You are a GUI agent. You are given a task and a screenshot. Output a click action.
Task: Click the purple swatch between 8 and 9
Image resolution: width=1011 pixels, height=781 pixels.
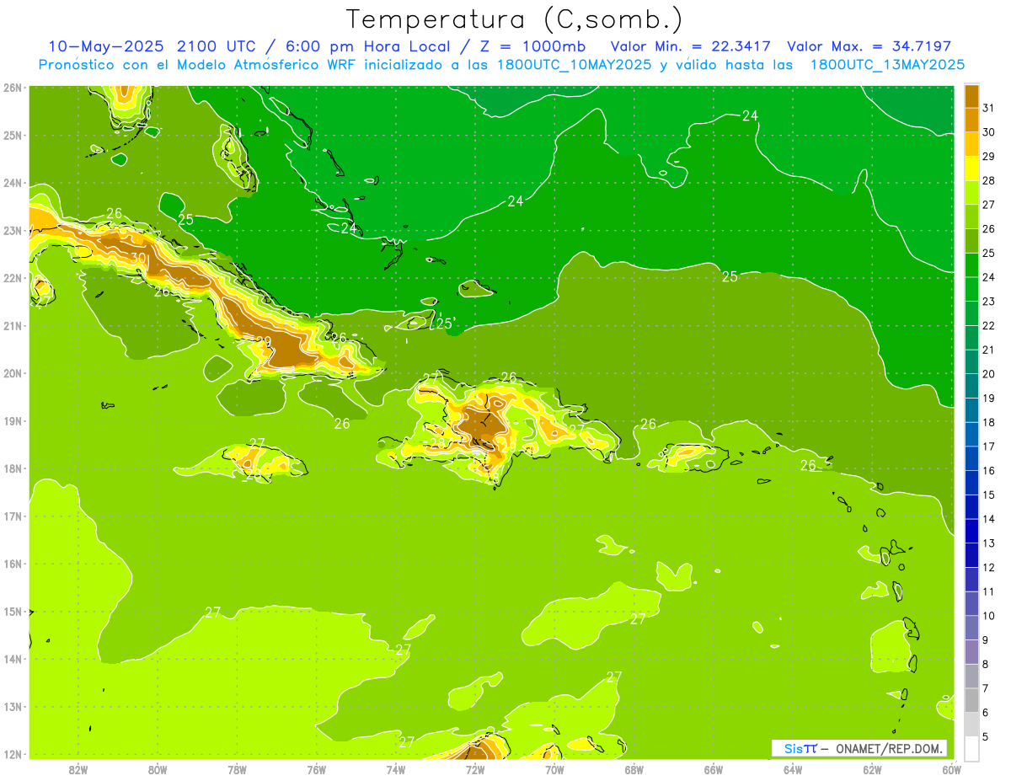tap(972, 651)
